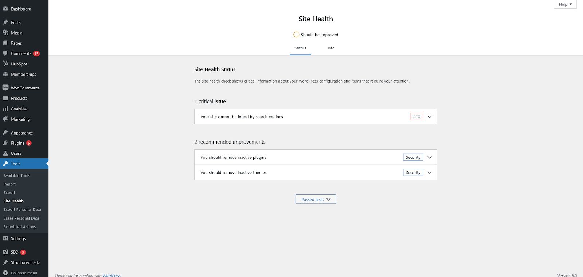Click the Pages document icon
This screenshot has width=583, height=277.
click(5, 43)
